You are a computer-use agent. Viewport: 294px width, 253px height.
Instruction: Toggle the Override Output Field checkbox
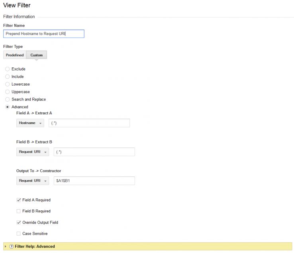19,222
